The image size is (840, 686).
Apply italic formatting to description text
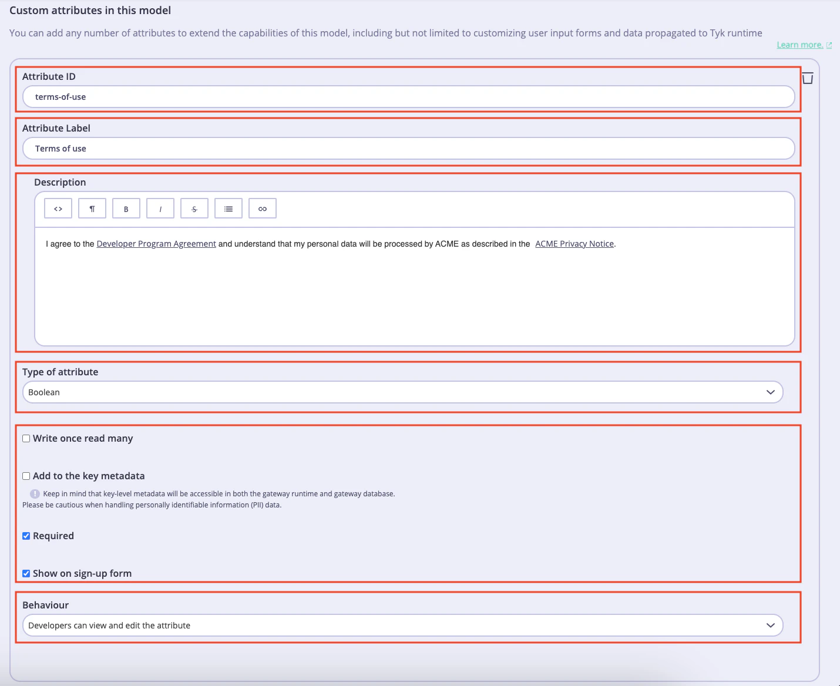coord(160,208)
